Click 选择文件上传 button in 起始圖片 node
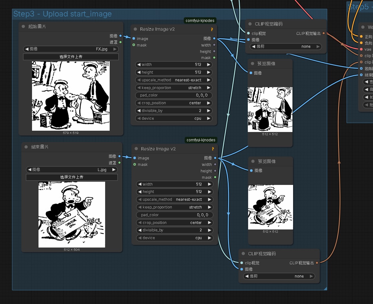Viewport: 373px width, 304px height. (71, 57)
